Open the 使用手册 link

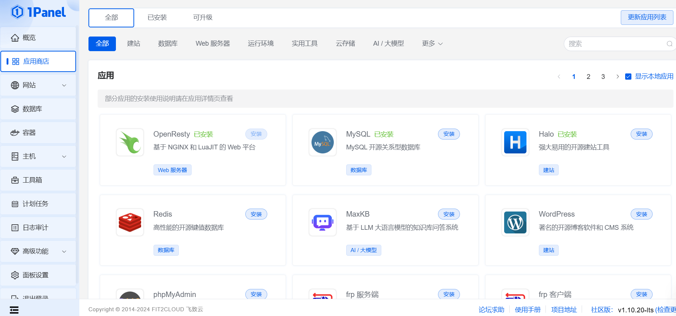click(x=528, y=310)
